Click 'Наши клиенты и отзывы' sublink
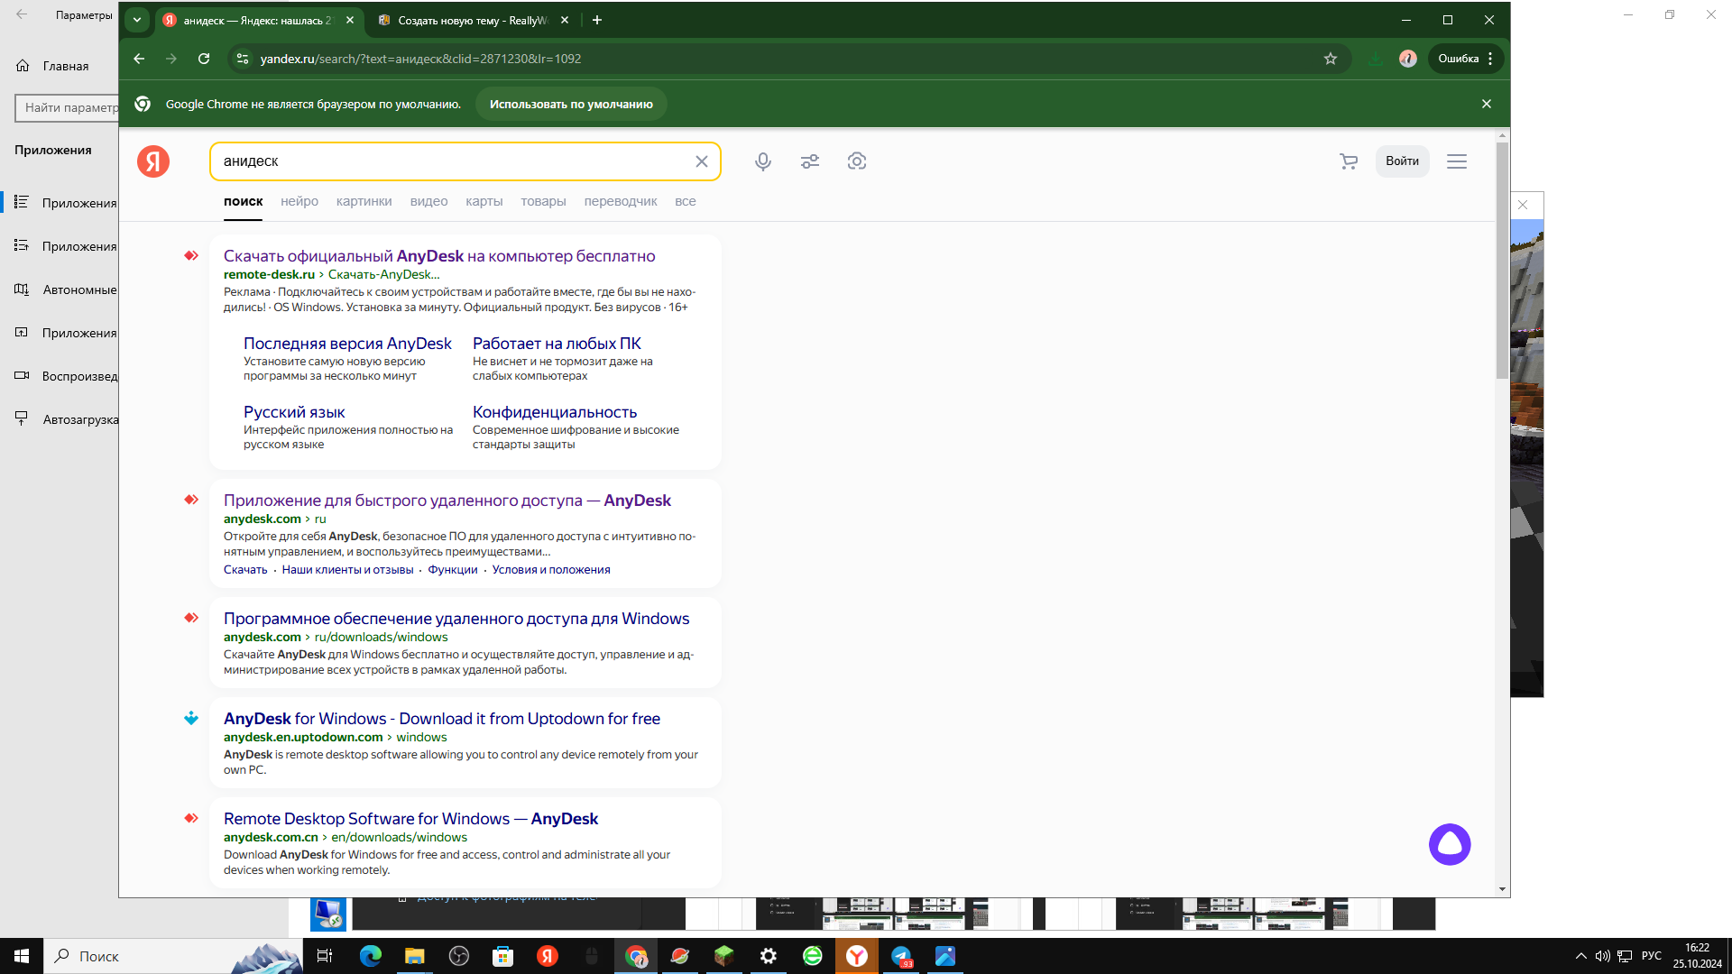 pyautogui.click(x=347, y=570)
